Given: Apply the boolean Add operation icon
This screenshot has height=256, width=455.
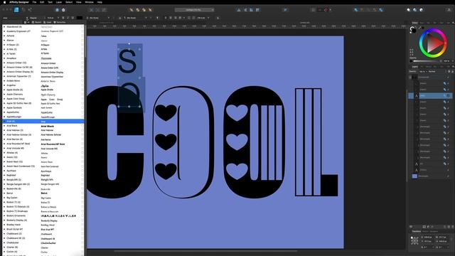Looking at the screenshot, I should point(356,10).
